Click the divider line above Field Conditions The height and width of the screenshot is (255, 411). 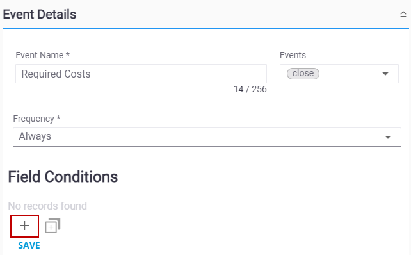point(205,154)
